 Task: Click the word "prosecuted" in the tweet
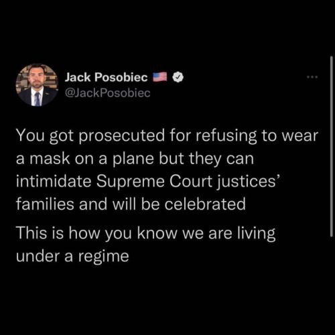122,136
